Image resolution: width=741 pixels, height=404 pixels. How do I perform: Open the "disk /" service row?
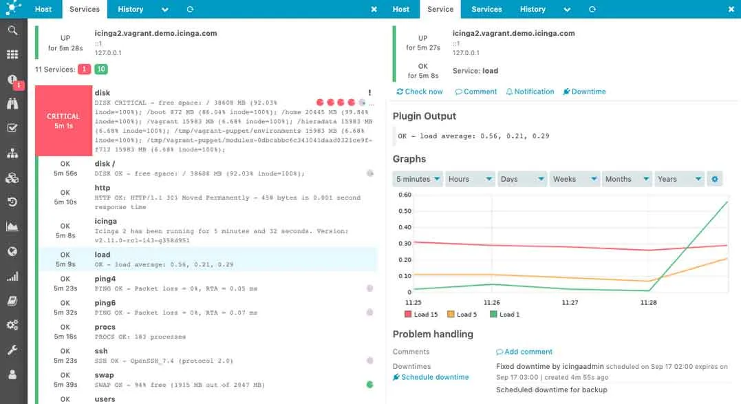point(206,169)
